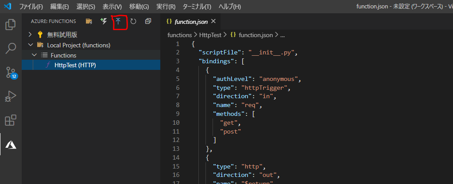This screenshot has height=184, width=453.
Task: Select Local Project (functions) label
Action: (x=78, y=45)
